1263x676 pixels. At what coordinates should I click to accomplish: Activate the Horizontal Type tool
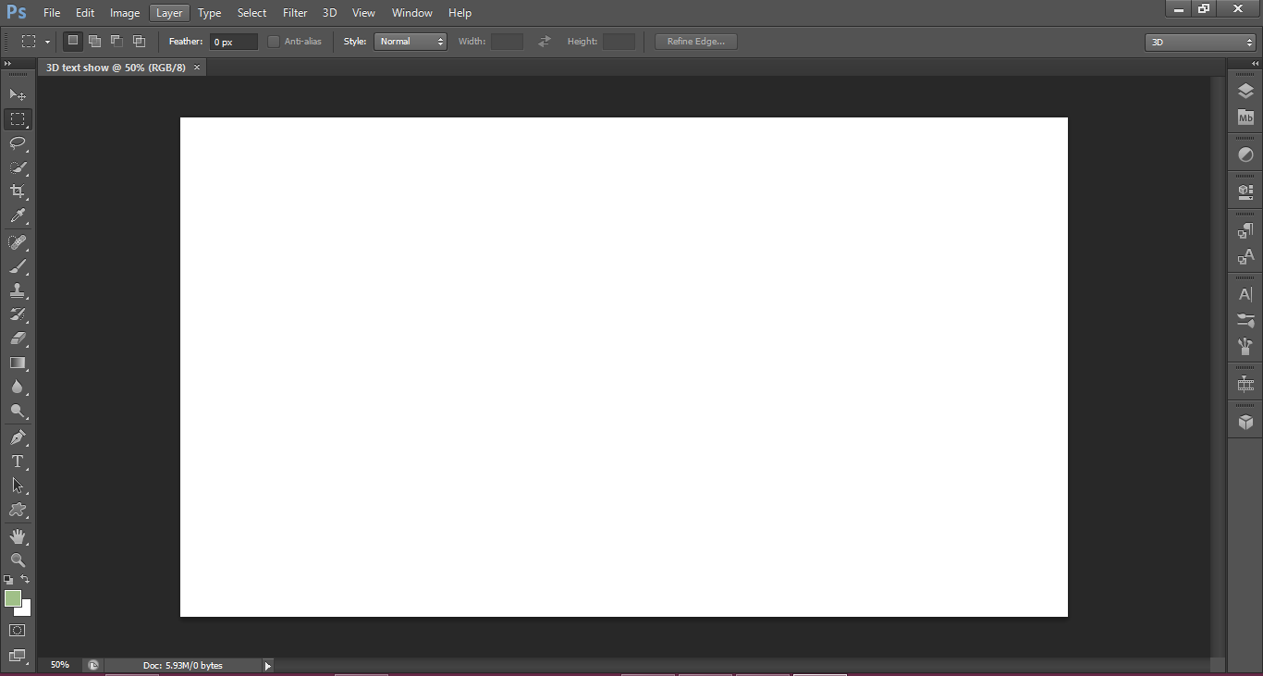point(18,461)
